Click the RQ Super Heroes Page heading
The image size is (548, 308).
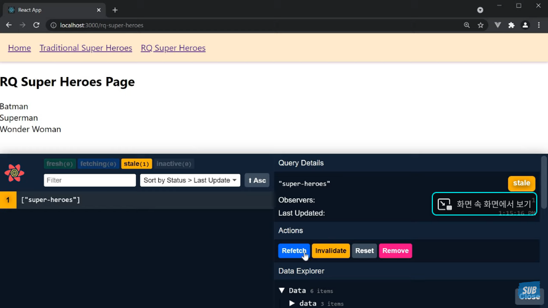coord(68,82)
